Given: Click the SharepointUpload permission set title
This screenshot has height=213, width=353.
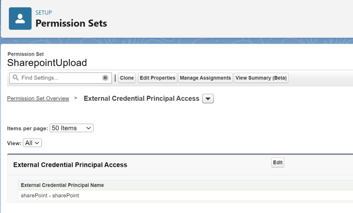Looking at the screenshot, I should coord(47,63).
